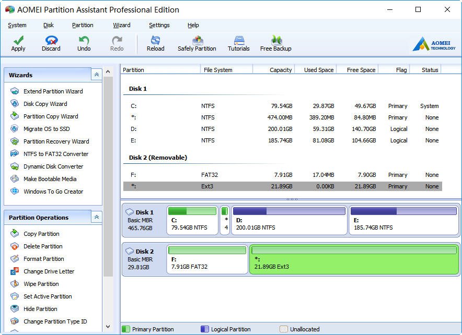Collapse the Wizards panel

click(x=96, y=75)
